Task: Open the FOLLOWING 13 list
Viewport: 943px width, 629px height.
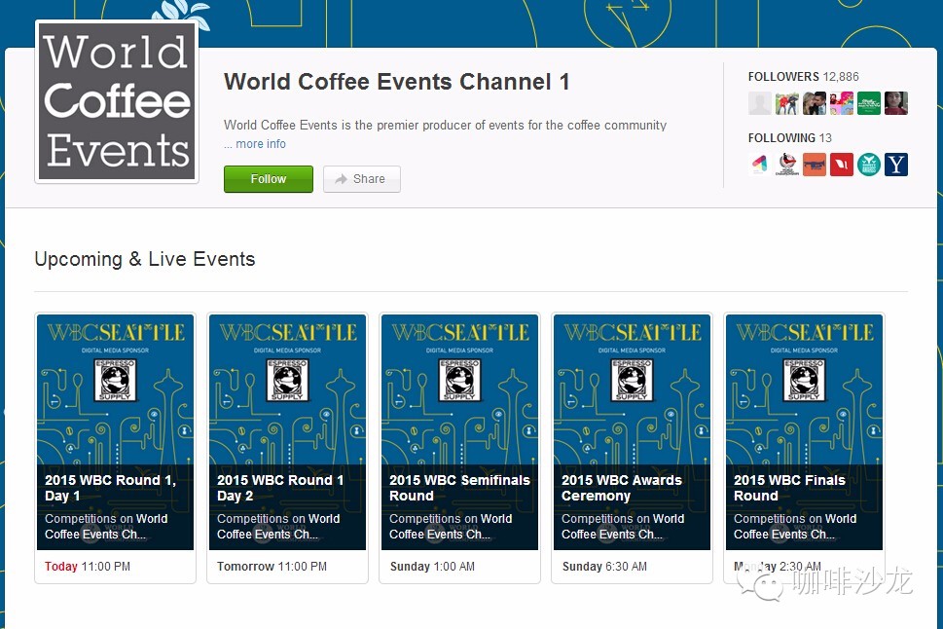Action: [x=789, y=138]
